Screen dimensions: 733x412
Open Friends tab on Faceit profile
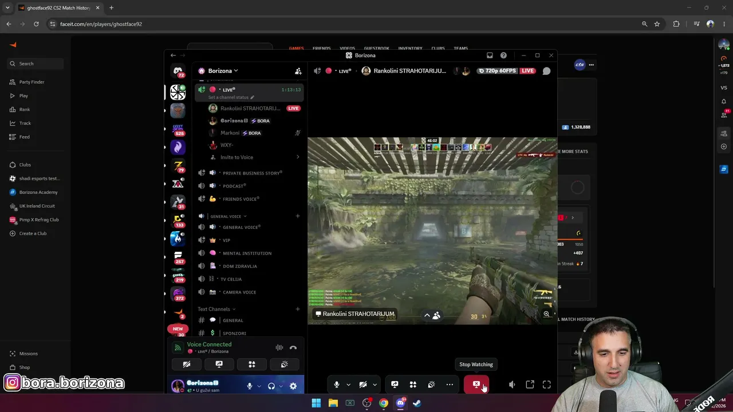(321, 49)
